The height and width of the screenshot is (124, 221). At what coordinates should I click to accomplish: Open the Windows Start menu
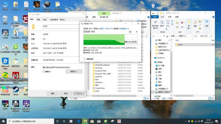tap(3, 121)
